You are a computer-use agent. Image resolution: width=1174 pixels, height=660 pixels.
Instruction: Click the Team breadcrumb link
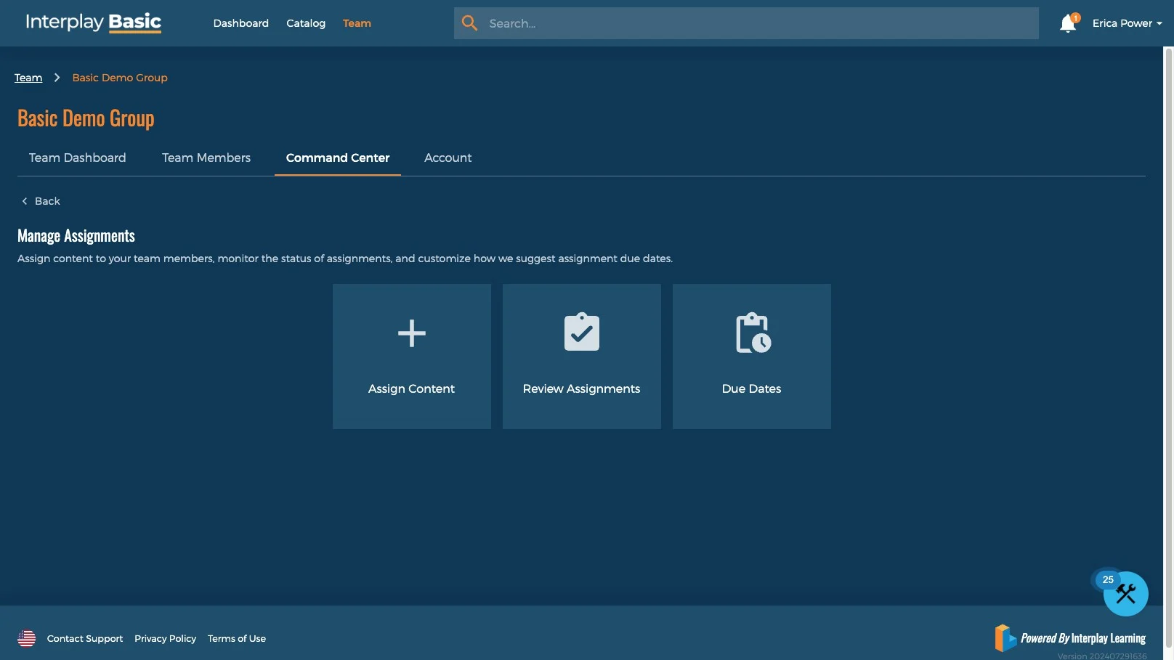(28, 78)
